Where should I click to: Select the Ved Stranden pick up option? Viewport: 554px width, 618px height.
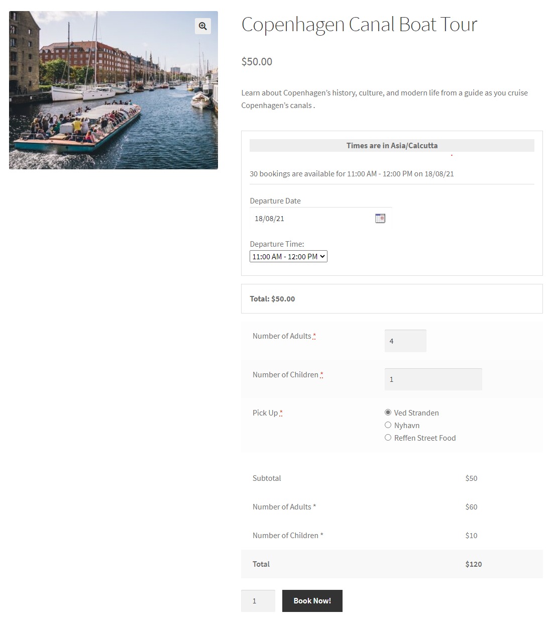coord(388,413)
